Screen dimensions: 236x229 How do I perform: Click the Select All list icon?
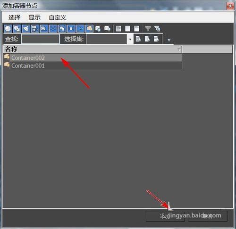[x=118, y=29]
